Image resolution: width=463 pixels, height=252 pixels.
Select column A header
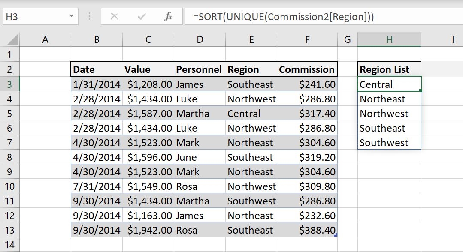45,39
